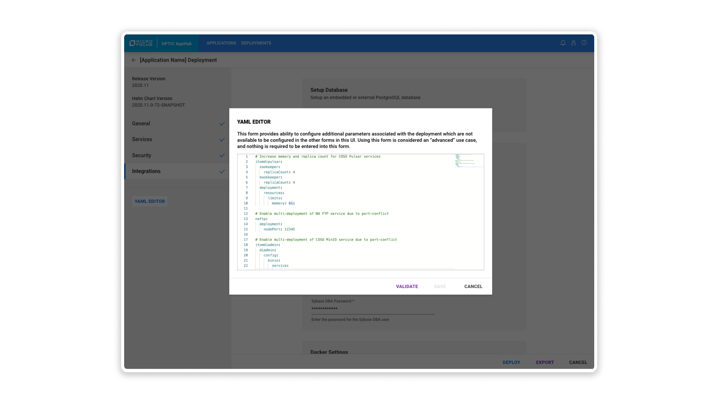Click the Sybase DBA Password field
The image size is (718, 404).
pos(372,309)
